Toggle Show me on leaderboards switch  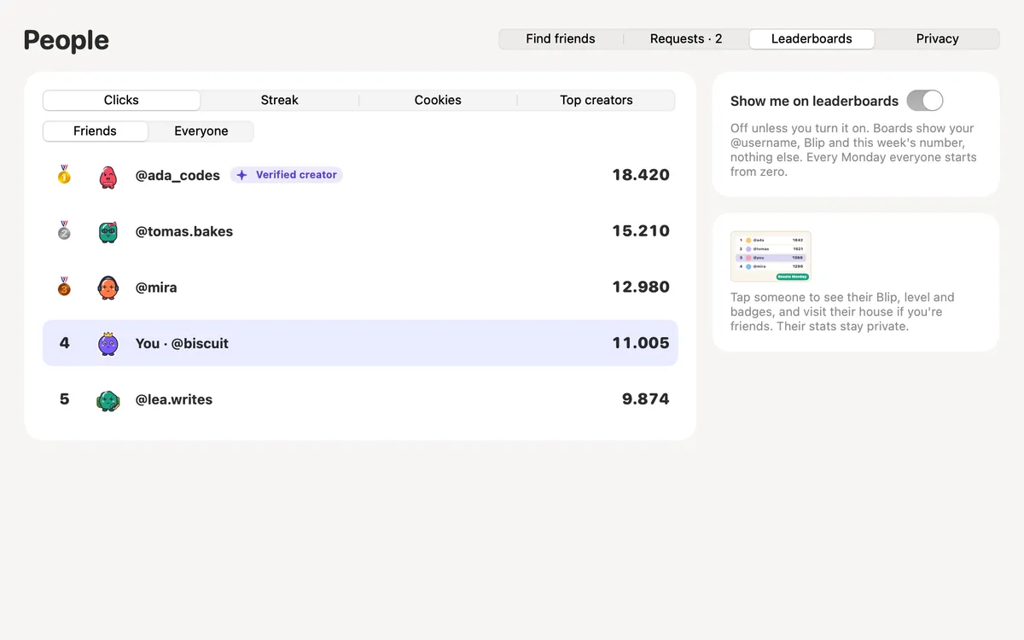click(x=925, y=101)
